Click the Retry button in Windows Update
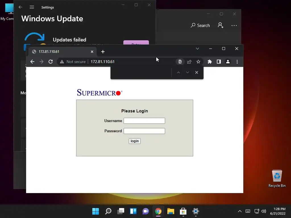Viewport: 291px width, 218px height. 136,43
